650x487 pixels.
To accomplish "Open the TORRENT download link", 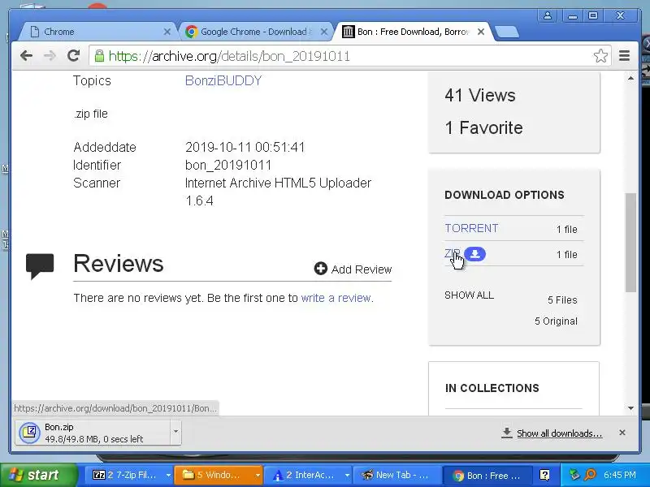I will pyautogui.click(x=471, y=228).
